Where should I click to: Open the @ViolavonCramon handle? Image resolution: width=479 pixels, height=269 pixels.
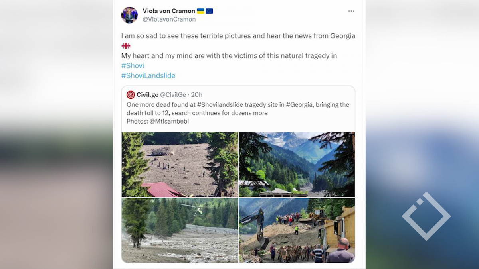(x=169, y=19)
